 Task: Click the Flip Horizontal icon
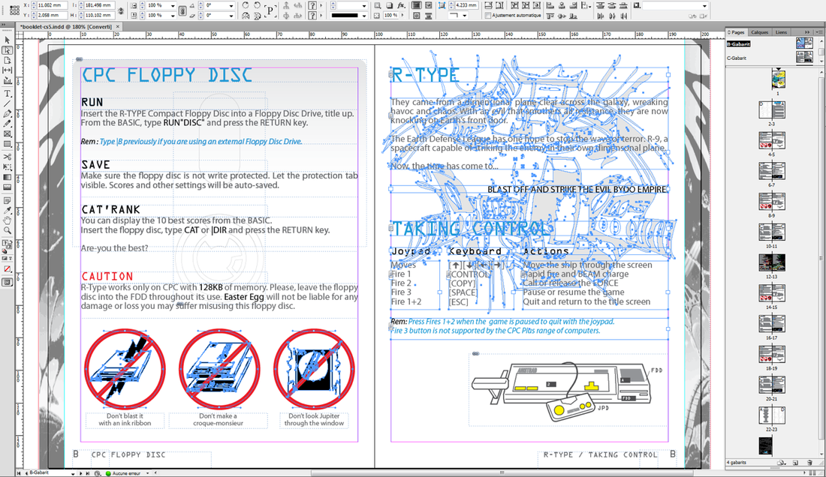pos(246,16)
